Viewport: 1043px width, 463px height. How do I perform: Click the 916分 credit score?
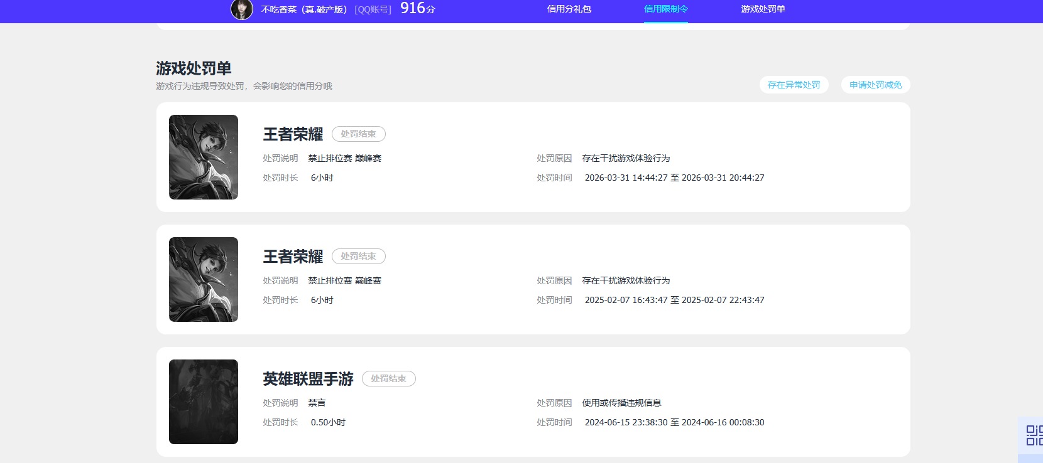tap(418, 8)
